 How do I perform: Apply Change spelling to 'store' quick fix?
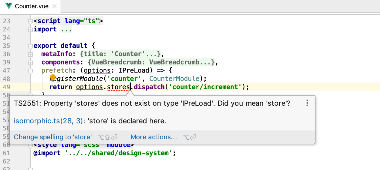coord(53,137)
